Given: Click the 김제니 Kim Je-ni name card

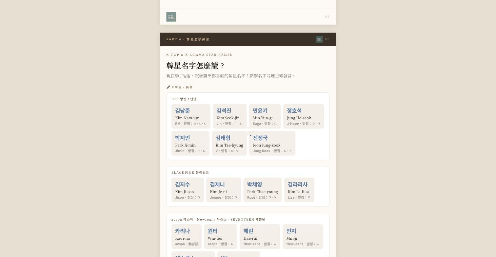Looking at the screenshot, I should point(224,190).
